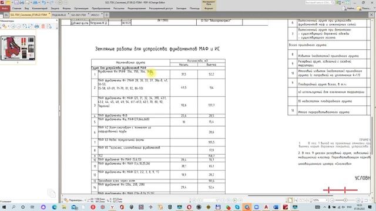376x211 pixels.
Task: Switch to the Главная ribbon tab
Action: [x=17, y=8]
